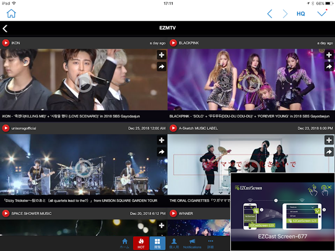Expand the top-right dropdown chevron with red dot
Screen dimensions: 335x251
tap(322, 14)
